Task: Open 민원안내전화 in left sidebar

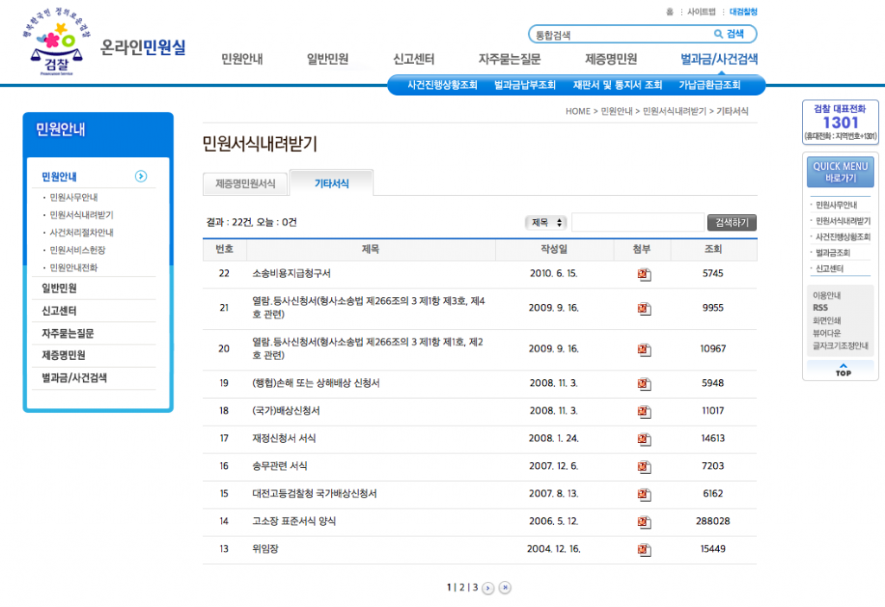Action: (73, 267)
